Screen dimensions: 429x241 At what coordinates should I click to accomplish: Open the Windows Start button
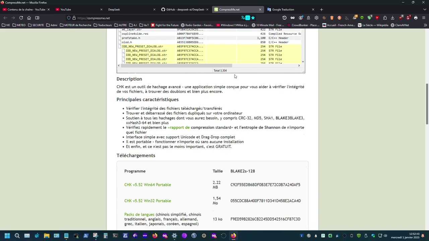click(7, 236)
